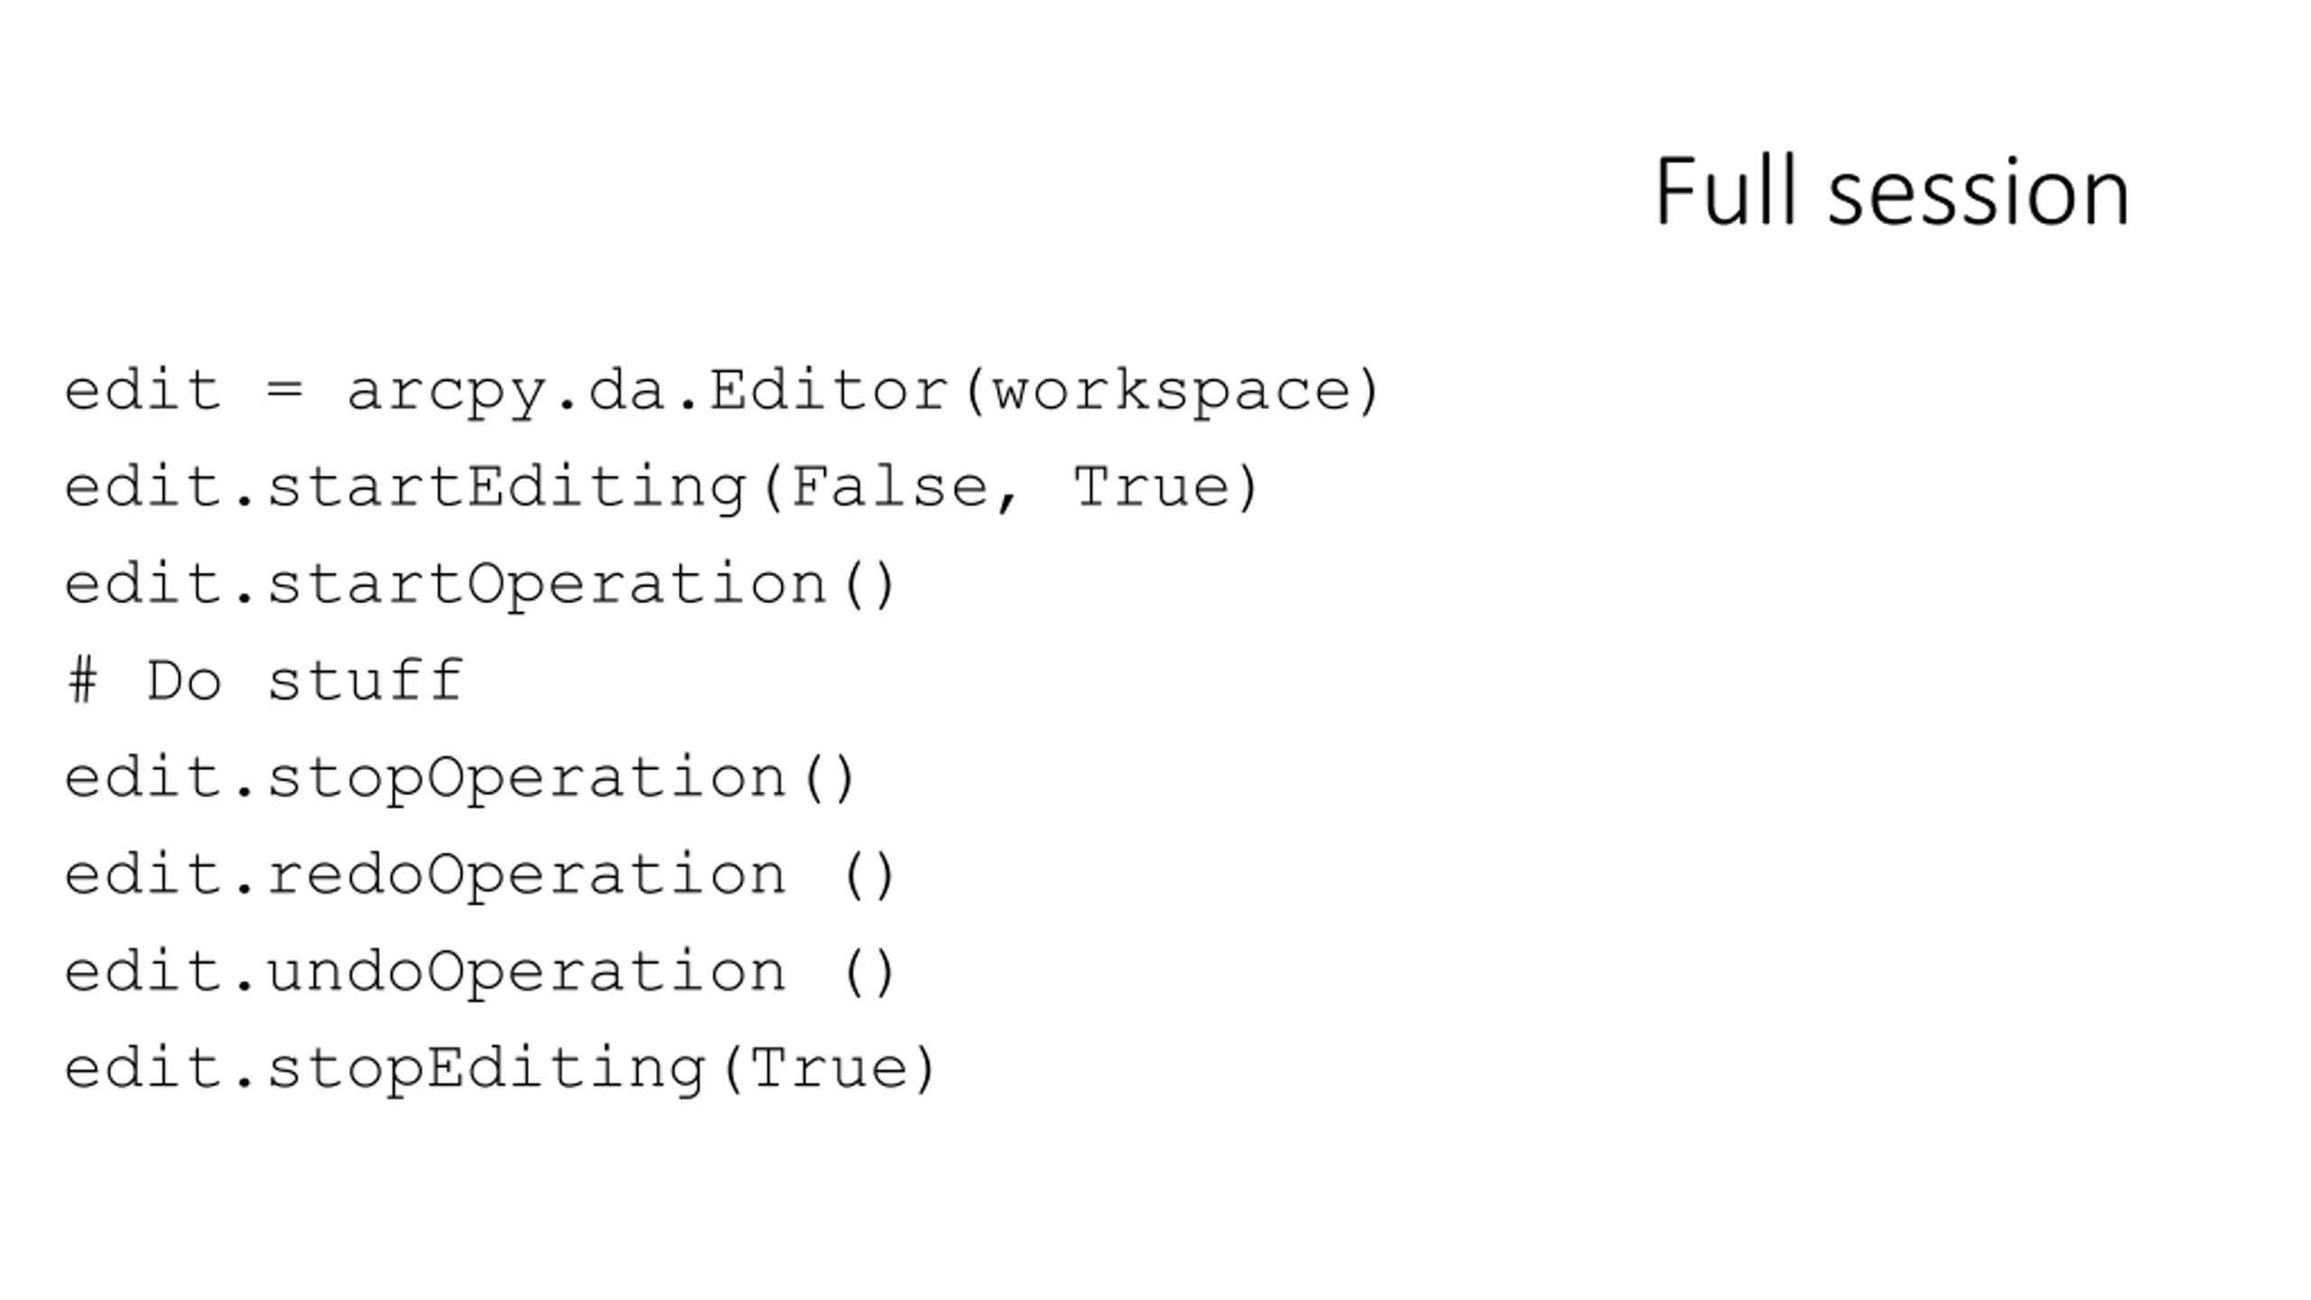
Task: Click the equals sign after "edit"
Action: 284,391
